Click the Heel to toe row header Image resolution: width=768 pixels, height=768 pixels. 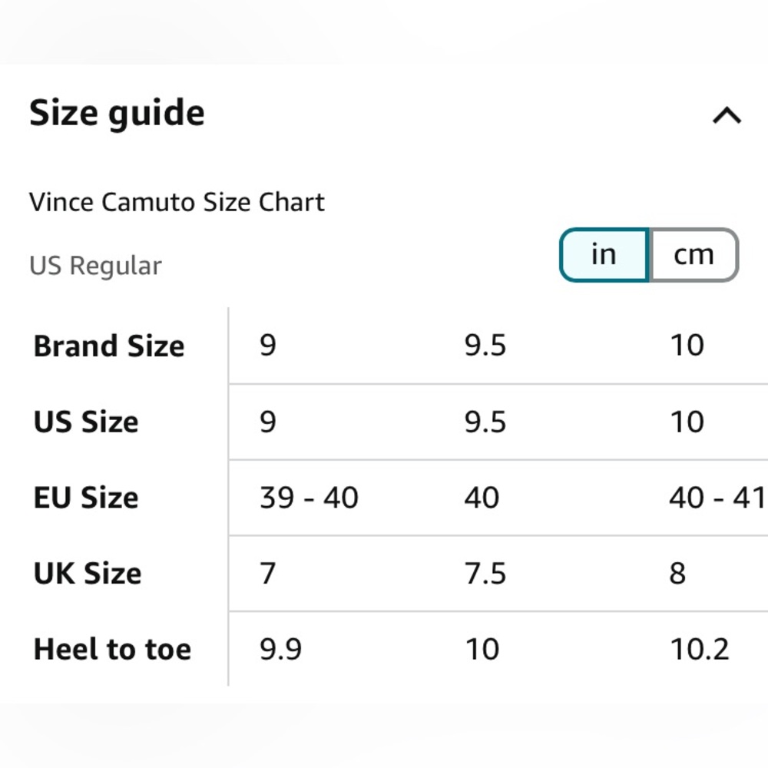point(112,649)
